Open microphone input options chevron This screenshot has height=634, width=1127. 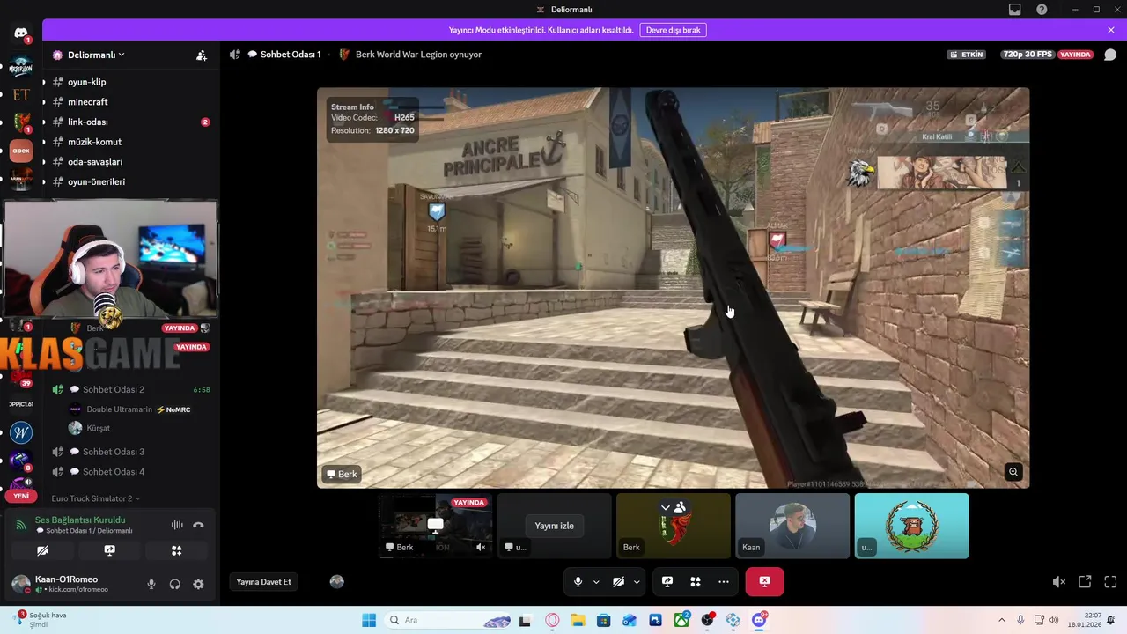coord(596,581)
